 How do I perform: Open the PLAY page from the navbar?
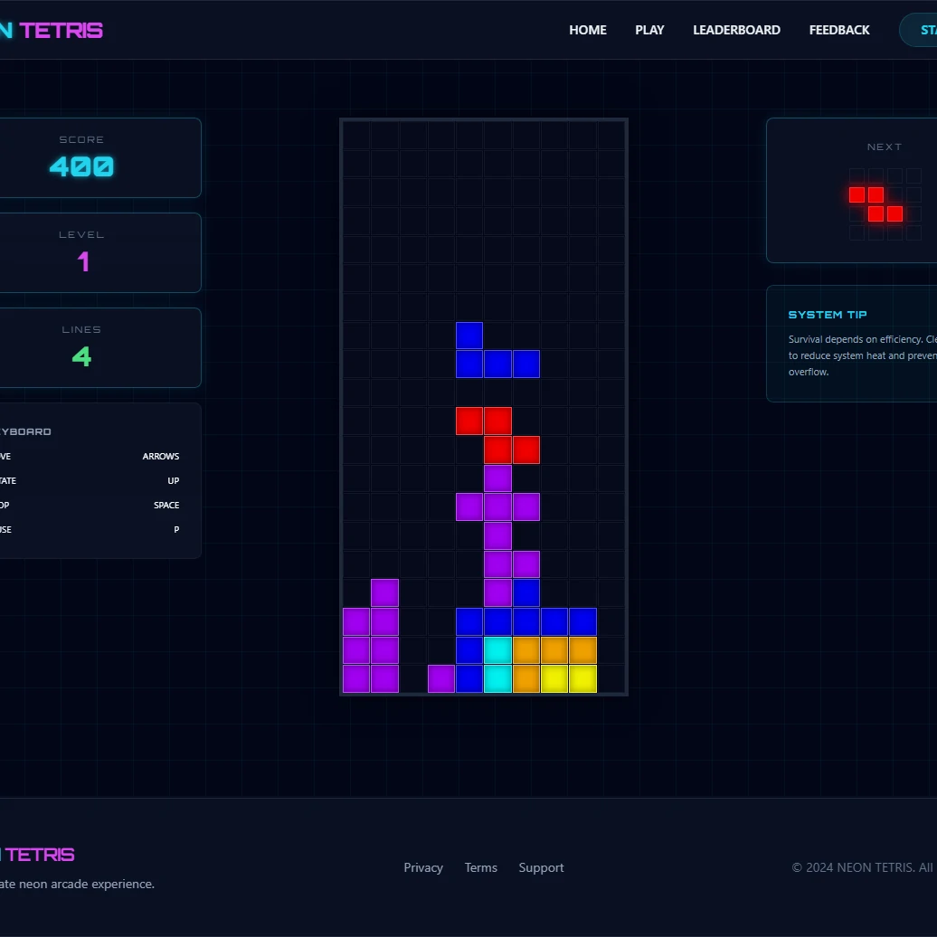coord(649,30)
